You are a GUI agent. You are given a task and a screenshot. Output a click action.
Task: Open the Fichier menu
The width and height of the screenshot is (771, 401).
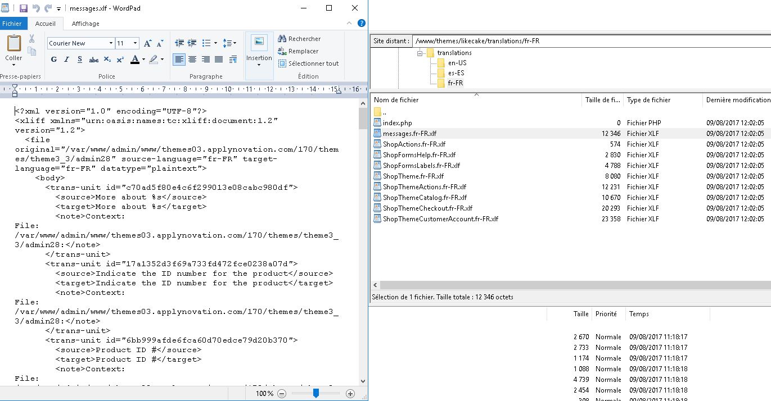(12, 24)
